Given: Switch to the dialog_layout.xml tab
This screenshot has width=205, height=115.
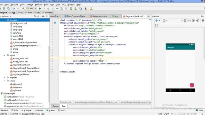Looking at the screenshot, I should (x=100, y=16).
